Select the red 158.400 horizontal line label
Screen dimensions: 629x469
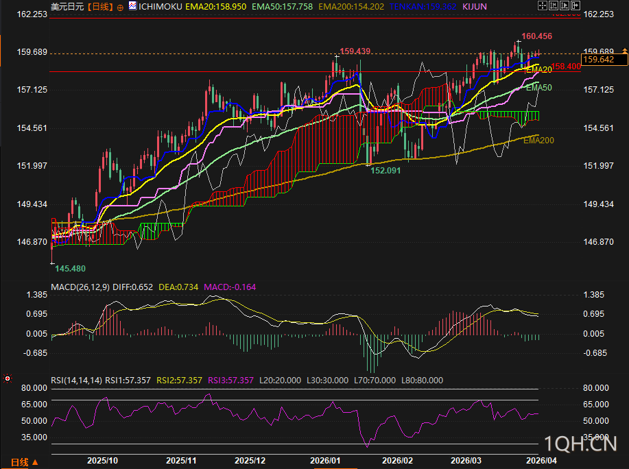566,67
